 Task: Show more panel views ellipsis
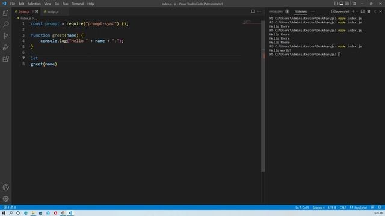click(313, 11)
